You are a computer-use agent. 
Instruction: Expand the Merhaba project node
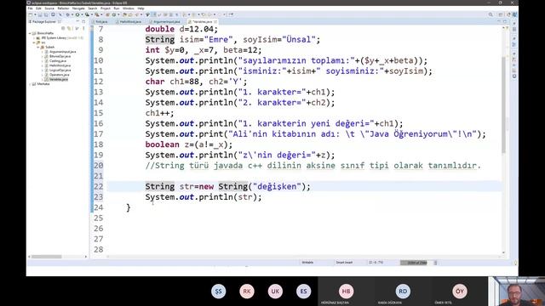(30, 84)
